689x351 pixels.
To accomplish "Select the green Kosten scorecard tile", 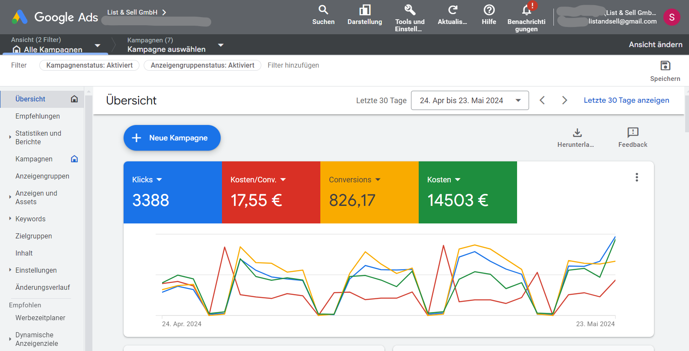I will coord(468,192).
